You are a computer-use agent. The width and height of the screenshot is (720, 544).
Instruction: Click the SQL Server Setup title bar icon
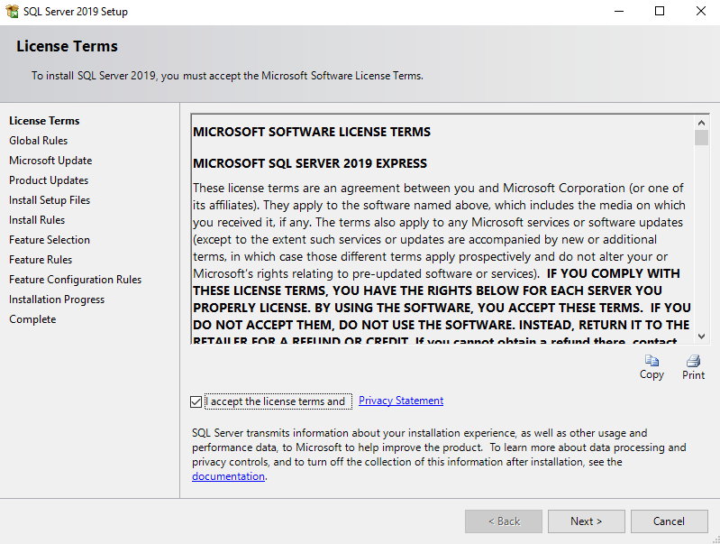13,11
